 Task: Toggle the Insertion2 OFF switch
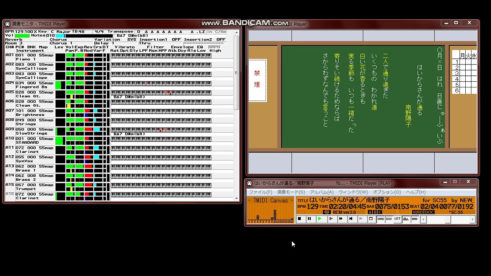point(221,39)
